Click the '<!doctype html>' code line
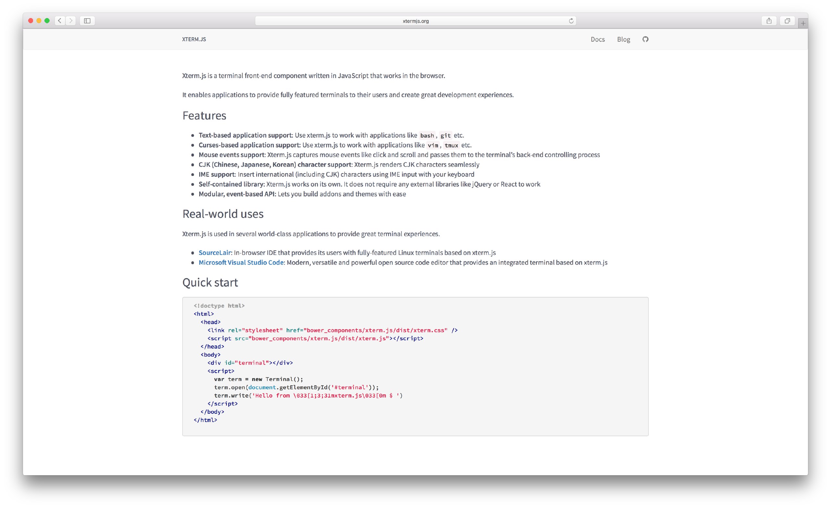Image resolution: width=831 pixels, height=508 pixels. pos(219,306)
